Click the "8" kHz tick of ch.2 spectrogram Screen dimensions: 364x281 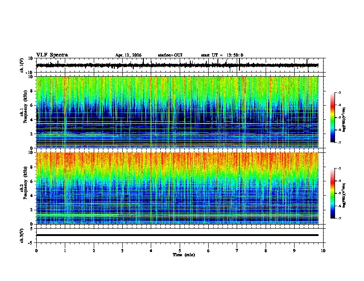pos(32,167)
